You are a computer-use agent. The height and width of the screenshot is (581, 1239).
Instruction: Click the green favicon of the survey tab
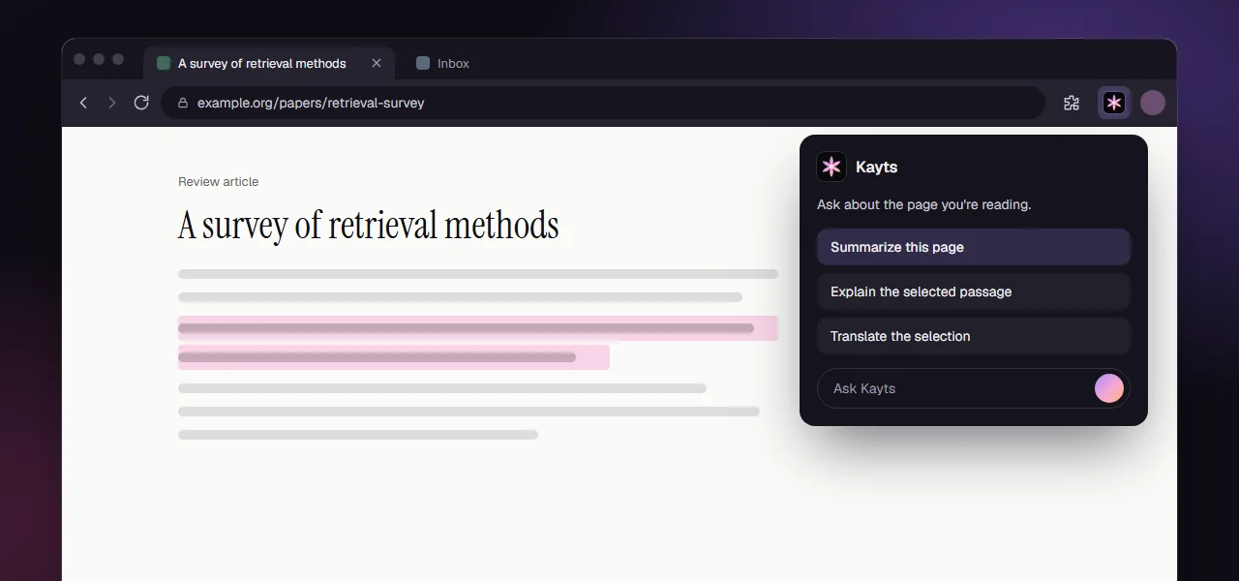click(164, 63)
